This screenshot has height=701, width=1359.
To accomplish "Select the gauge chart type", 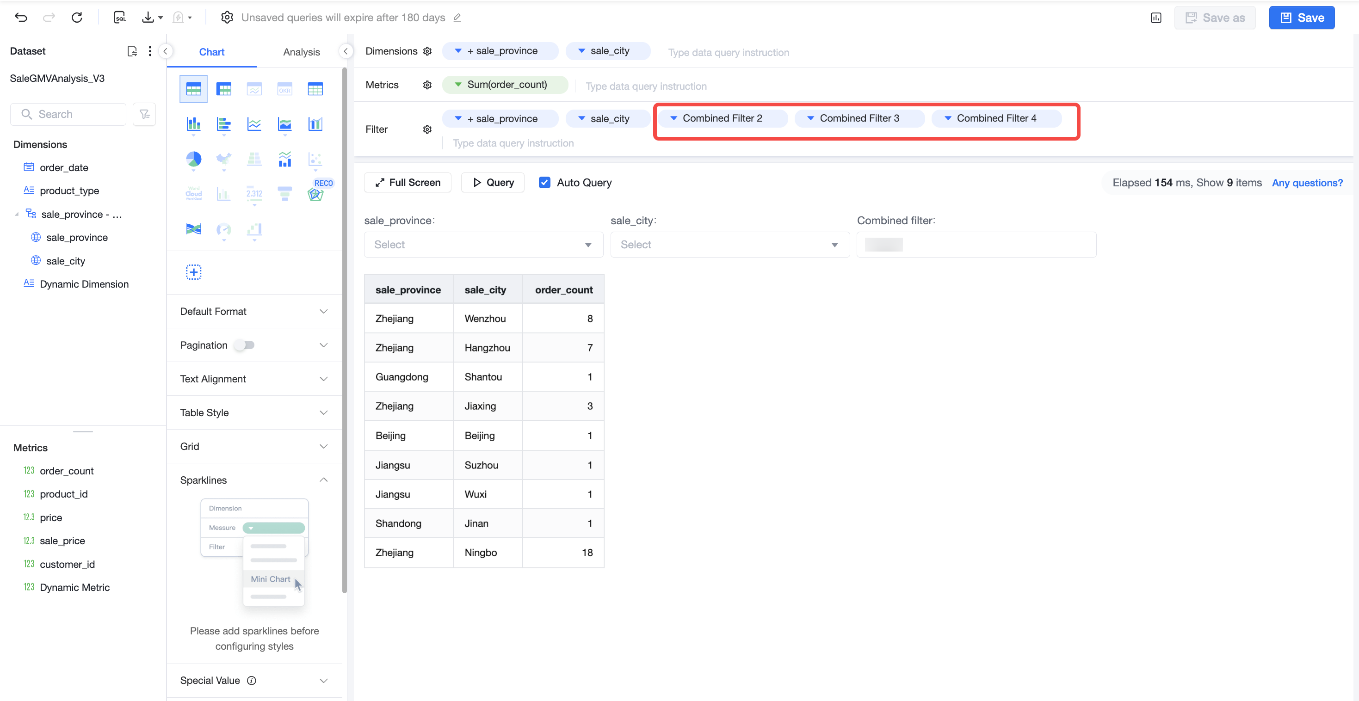I will 224,229.
